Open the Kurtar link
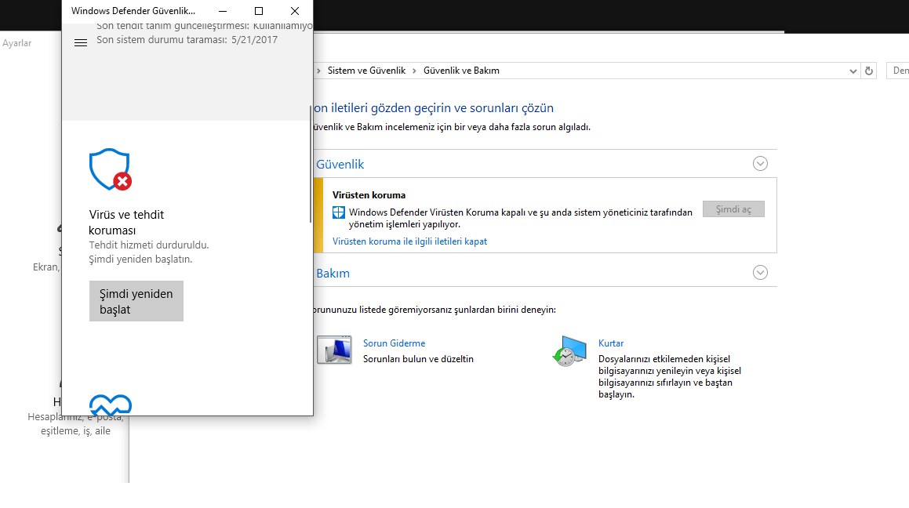 (x=611, y=343)
